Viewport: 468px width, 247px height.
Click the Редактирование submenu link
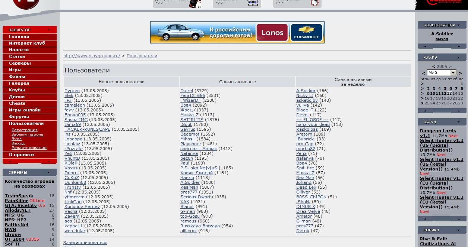29,148
